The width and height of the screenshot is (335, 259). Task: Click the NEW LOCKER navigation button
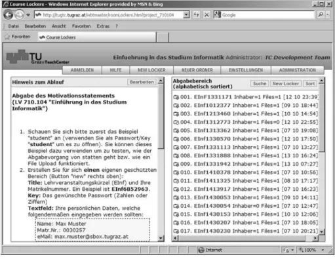[151, 70]
